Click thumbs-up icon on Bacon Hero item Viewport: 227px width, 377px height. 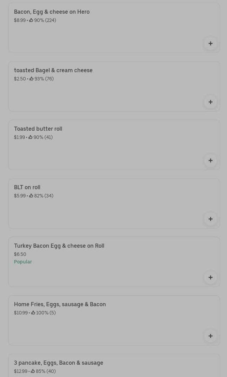[x=31, y=20]
